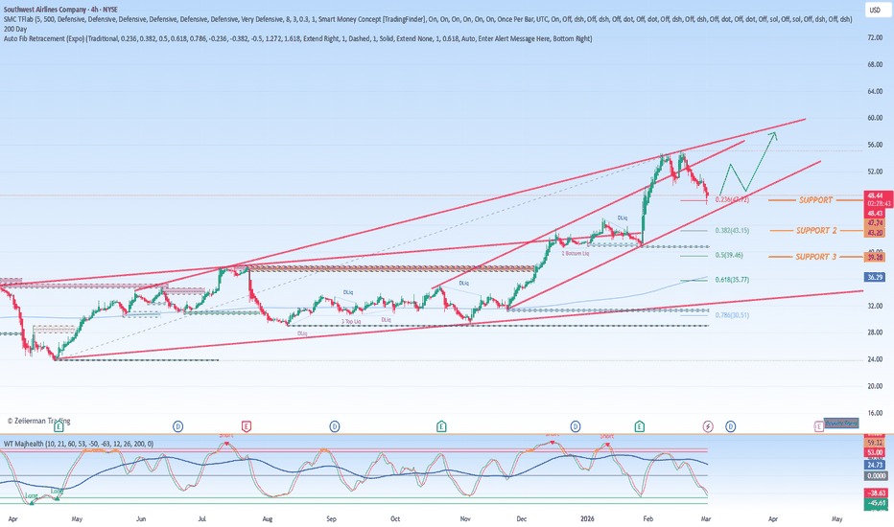
Task: Click the 53.00 oscillator level tag
Action: [x=875, y=452]
